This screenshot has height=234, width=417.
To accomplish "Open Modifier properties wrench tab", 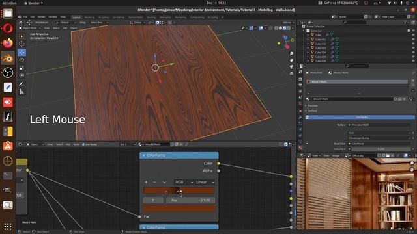I will click(300, 117).
